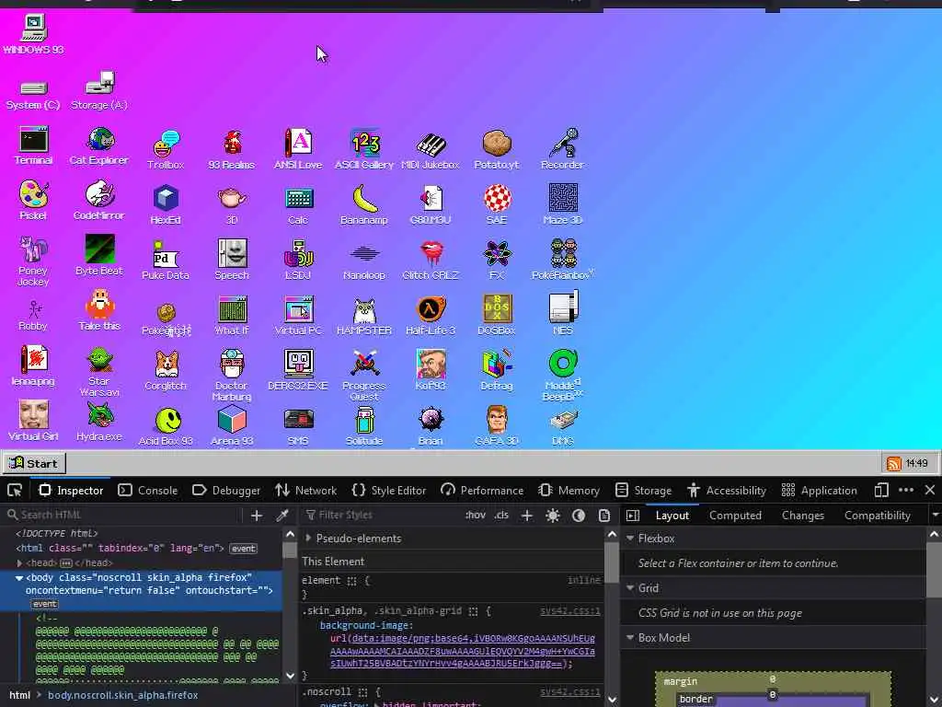Open the Trollbox chat icon
This screenshot has width=942, height=707.
tap(166, 150)
